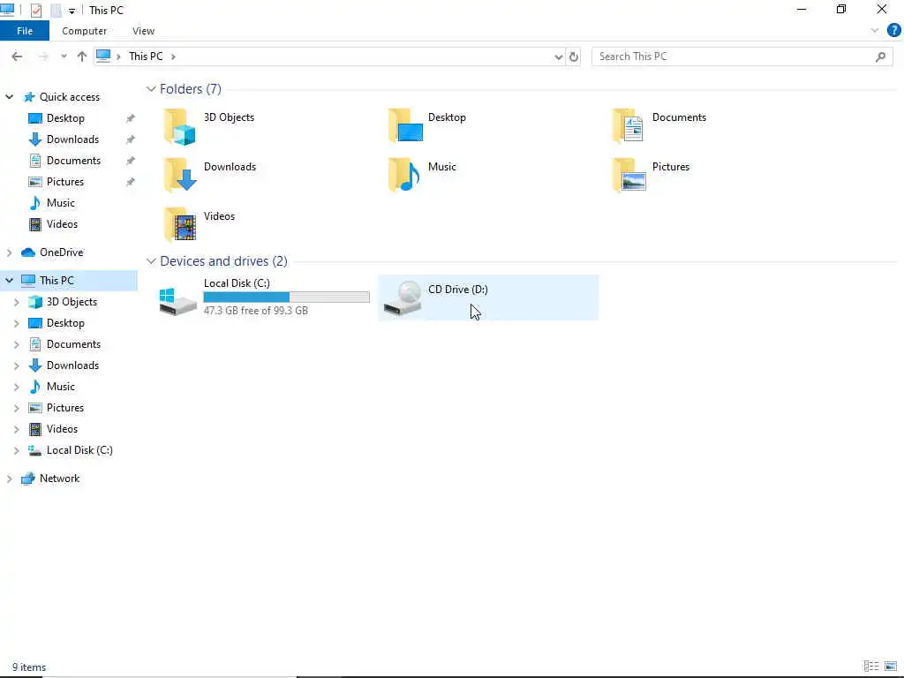Open the address bar history dropdown
904x678 pixels.
click(x=558, y=56)
